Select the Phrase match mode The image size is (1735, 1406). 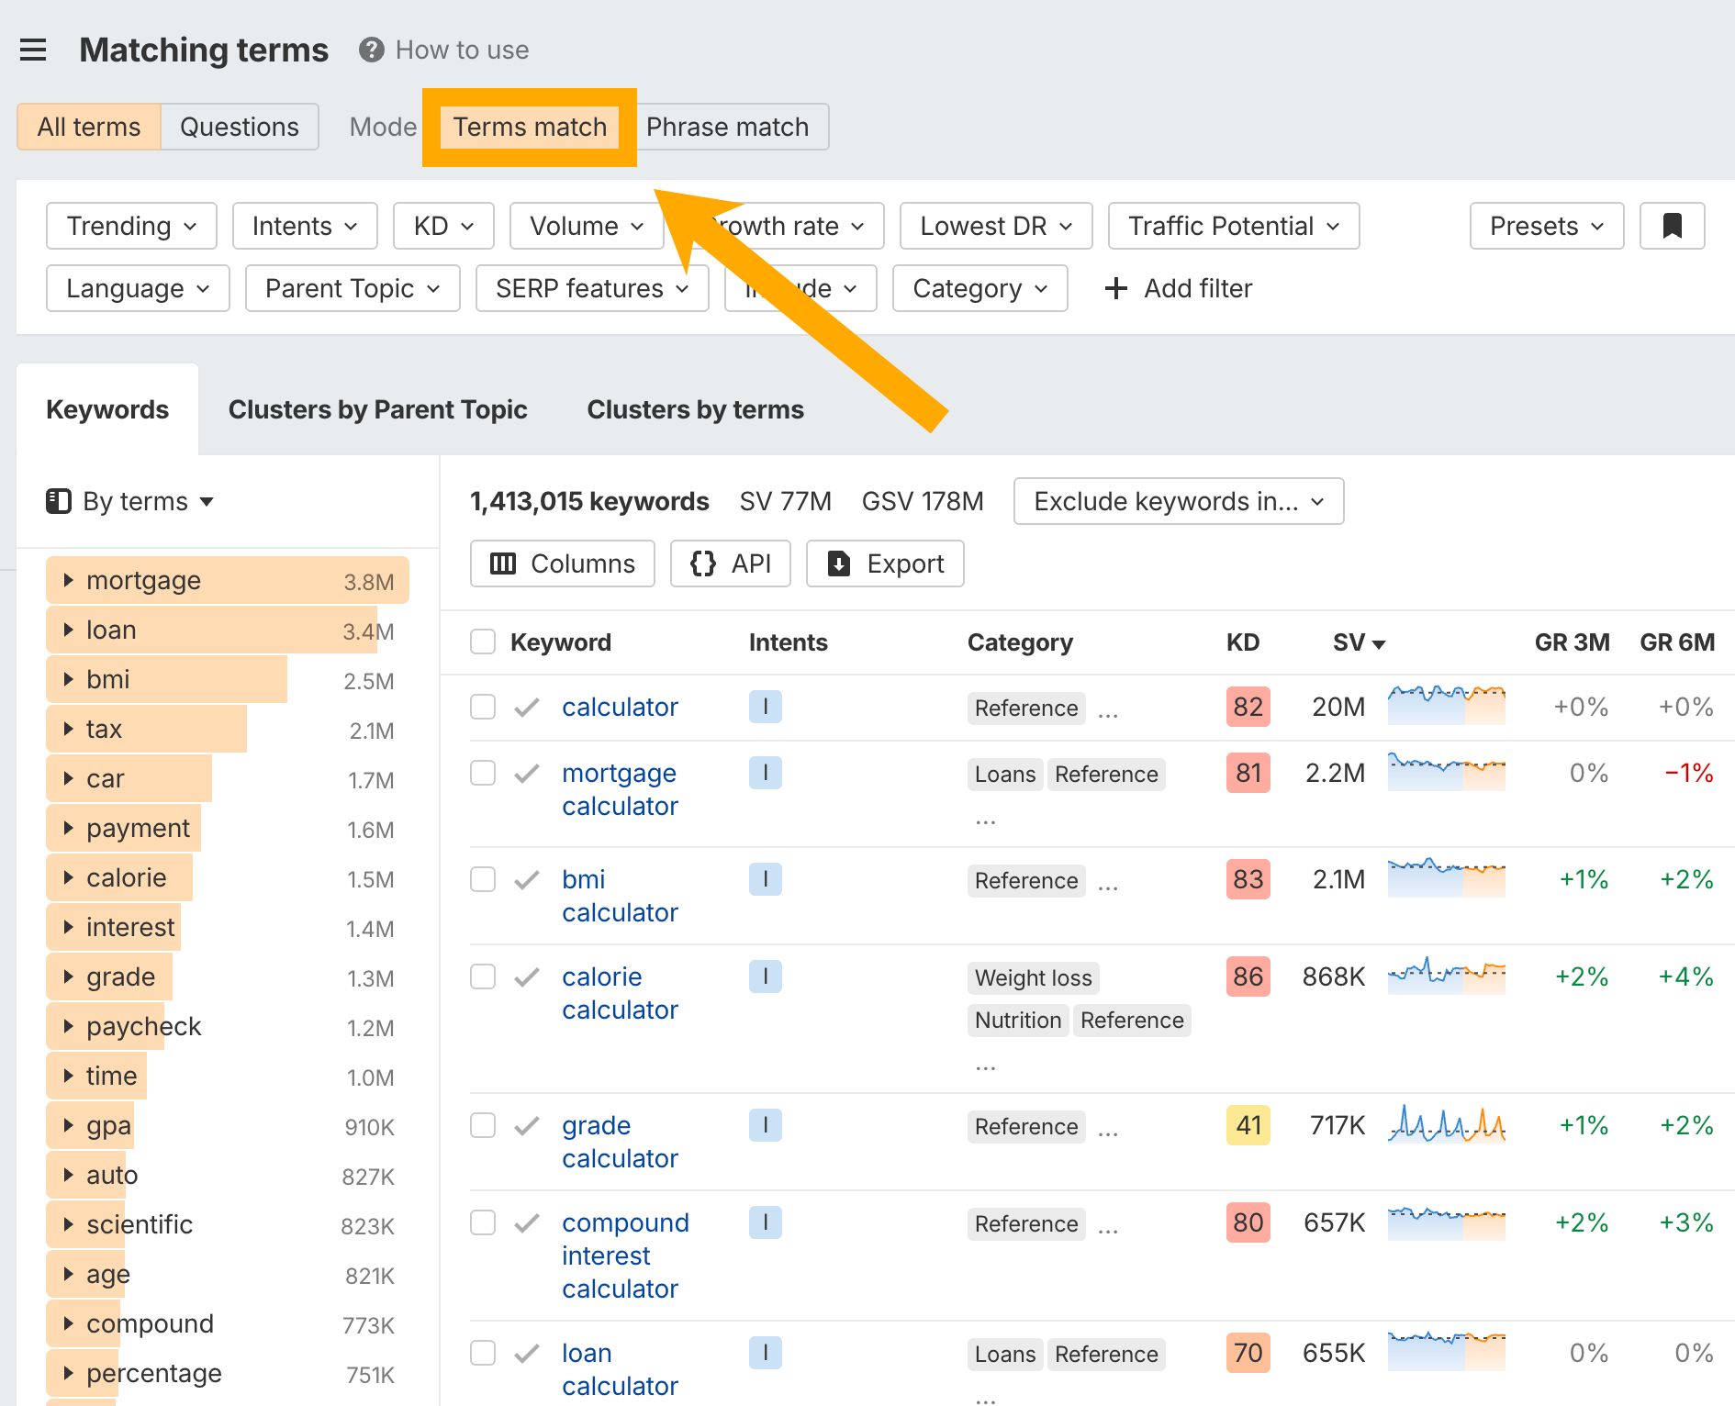(727, 127)
